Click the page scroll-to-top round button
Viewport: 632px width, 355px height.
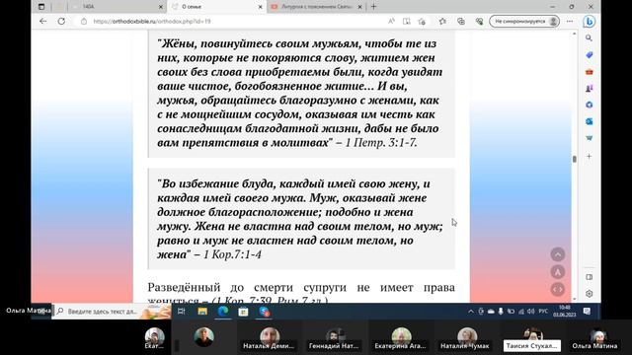tap(558, 254)
